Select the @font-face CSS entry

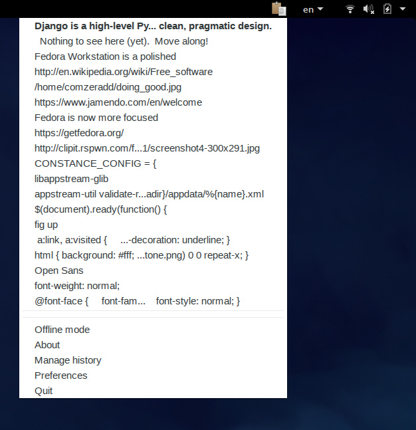(x=153, y=301)
